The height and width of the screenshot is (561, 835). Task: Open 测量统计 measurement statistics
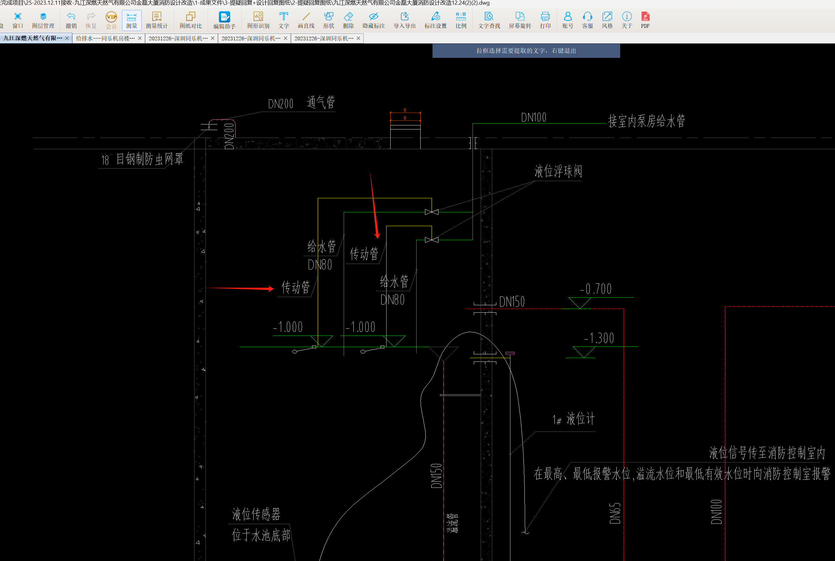pyautogui.click(x=157, y=20)
